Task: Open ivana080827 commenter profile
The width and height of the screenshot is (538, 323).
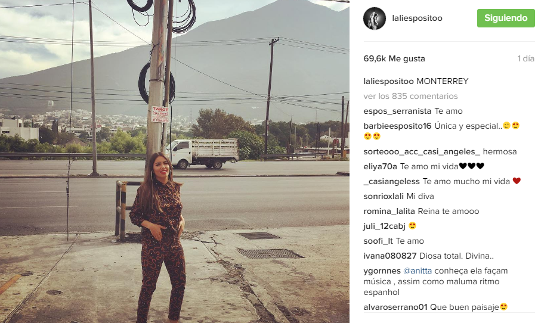Action: point(389,256)
